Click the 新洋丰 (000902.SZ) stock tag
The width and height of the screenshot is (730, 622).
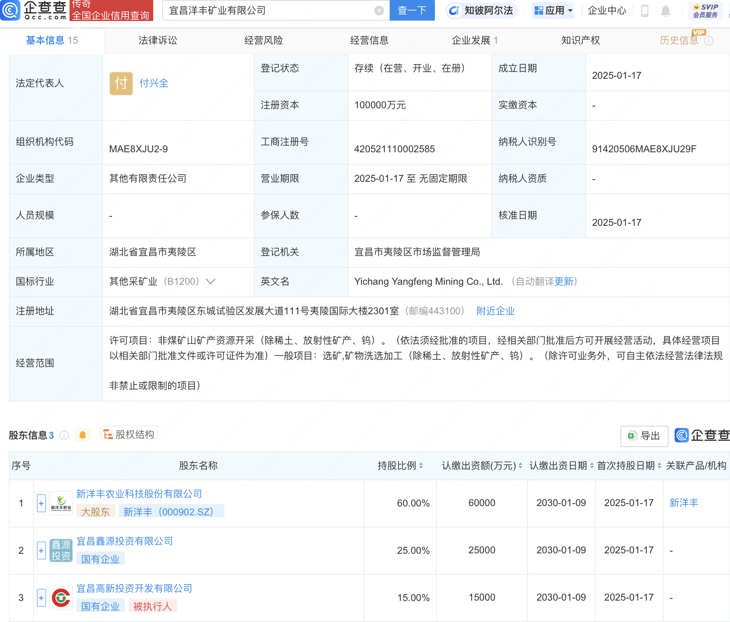coord(171,512)
